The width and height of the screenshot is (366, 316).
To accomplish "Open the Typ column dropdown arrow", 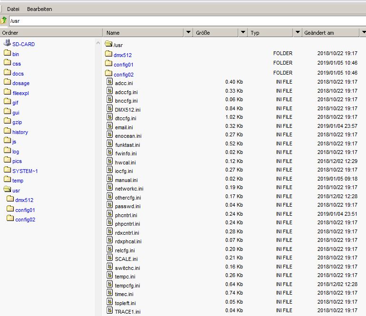I will (298, 32).
